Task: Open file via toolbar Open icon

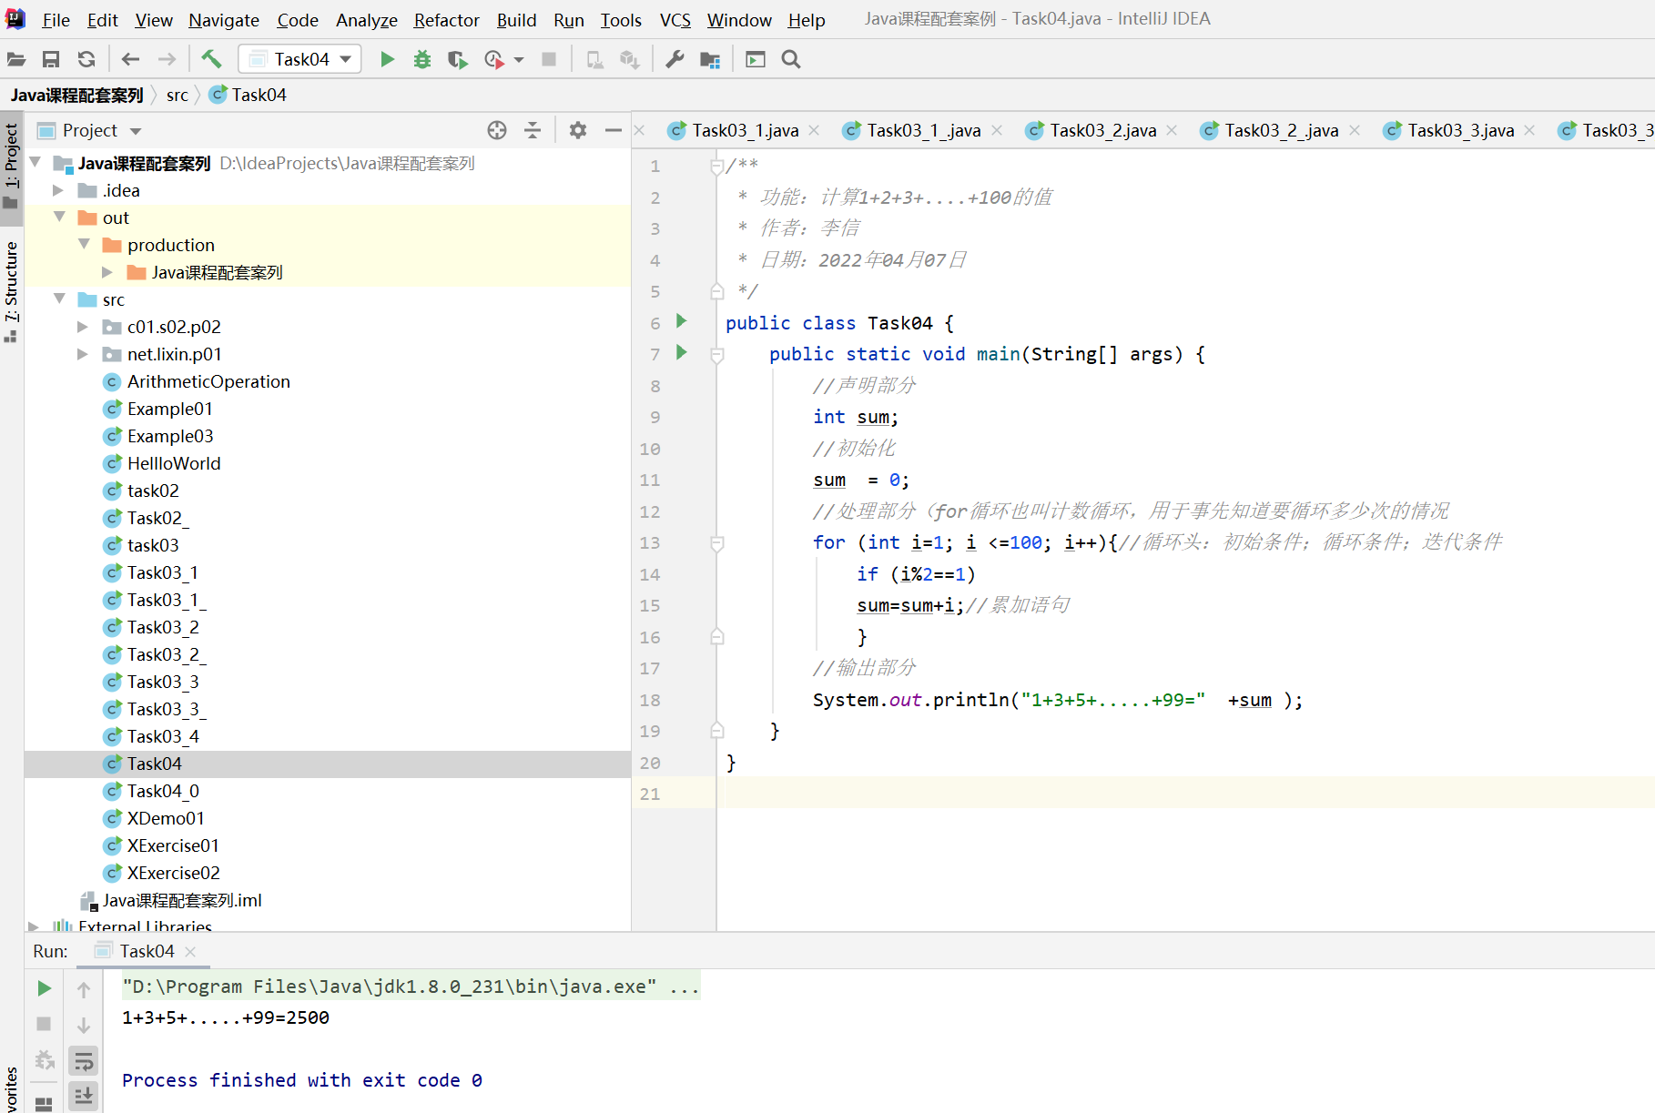Action: (16, 59)
